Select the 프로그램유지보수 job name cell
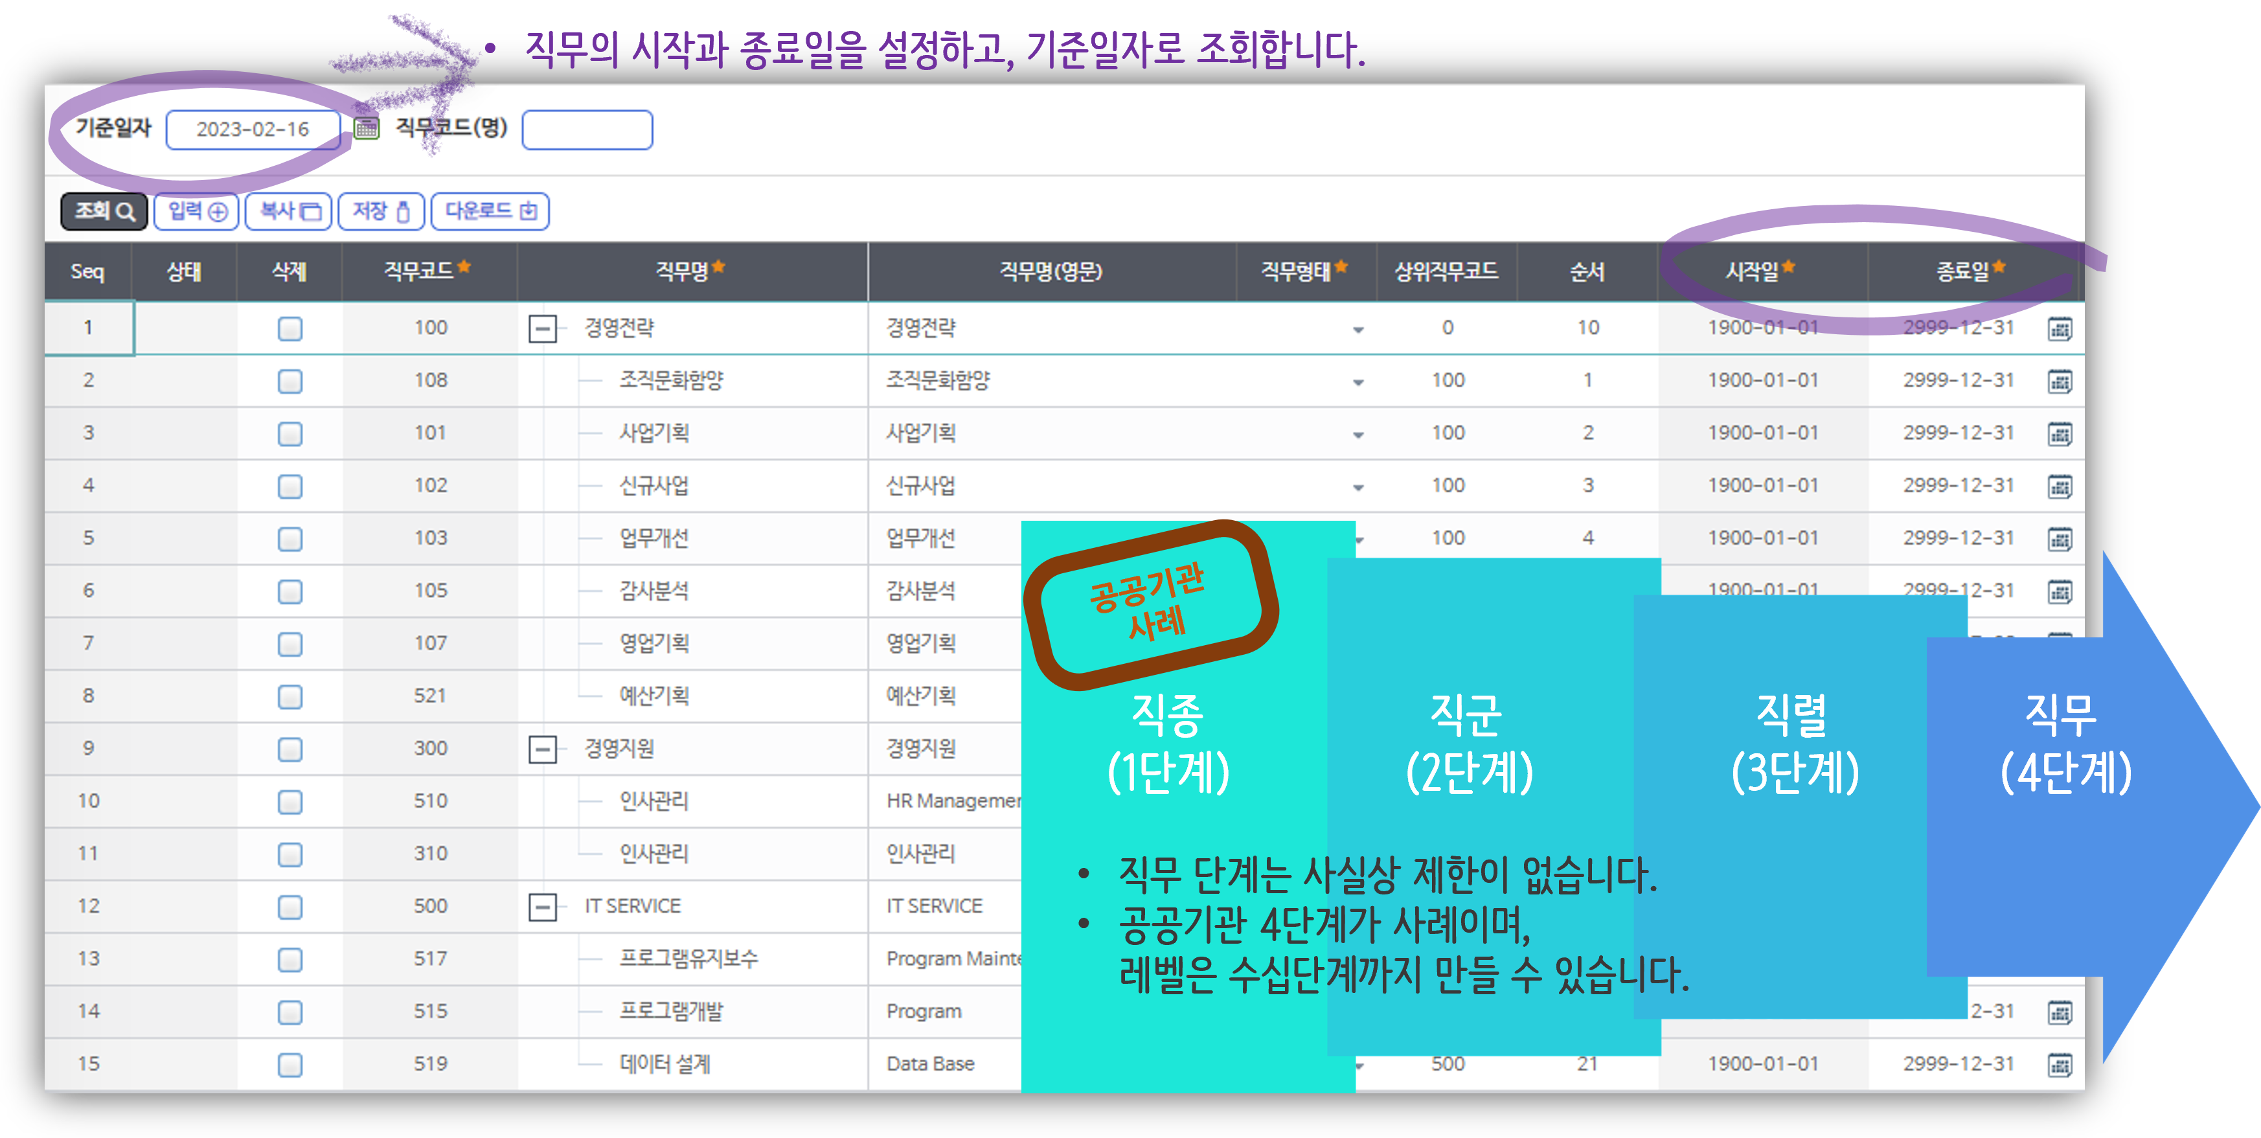 [x=692, y=959]
